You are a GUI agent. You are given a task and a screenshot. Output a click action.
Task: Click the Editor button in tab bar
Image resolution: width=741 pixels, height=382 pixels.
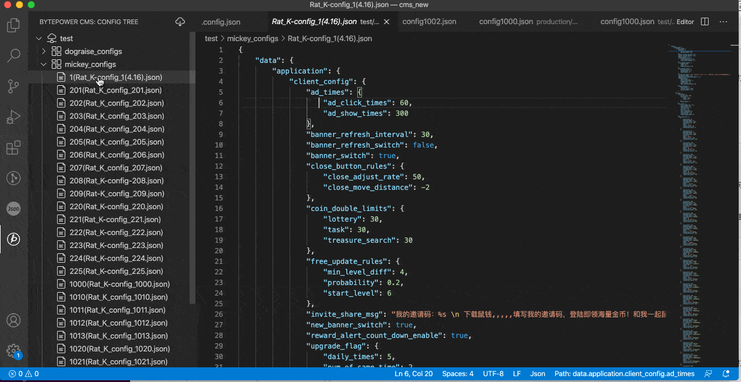click(685, 22)
